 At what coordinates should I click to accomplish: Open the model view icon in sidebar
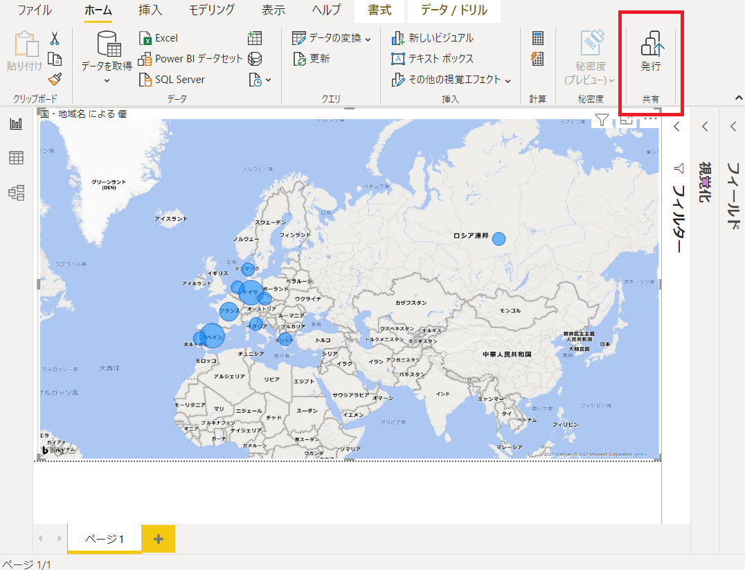[x=16, y=193]
